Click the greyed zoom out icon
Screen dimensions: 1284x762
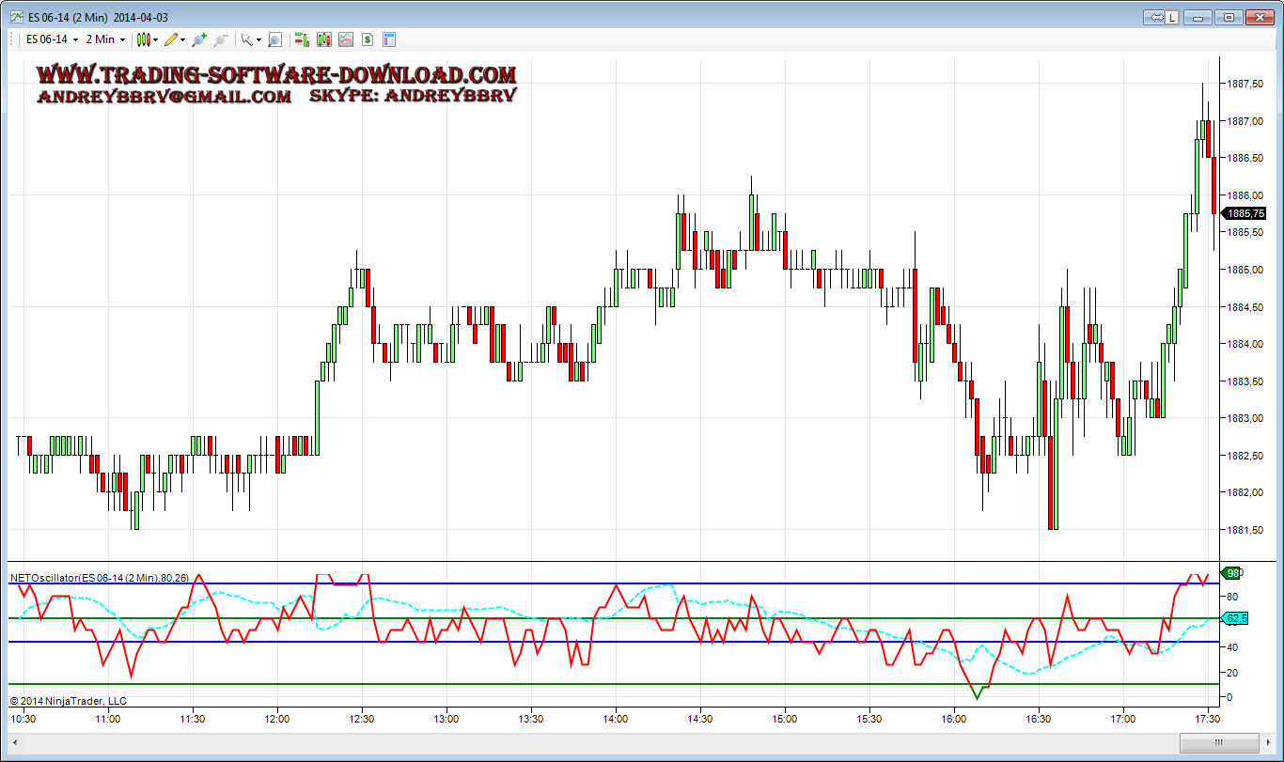click(221, 39)
